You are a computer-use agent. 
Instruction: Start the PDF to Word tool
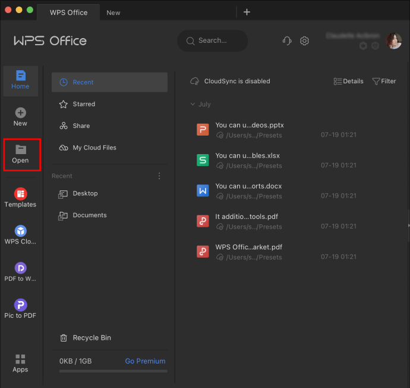click(x=20, y=272)
